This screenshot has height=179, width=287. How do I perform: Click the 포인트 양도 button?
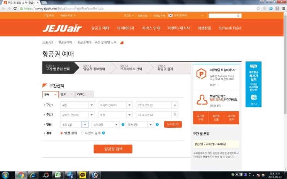[231, 118]
